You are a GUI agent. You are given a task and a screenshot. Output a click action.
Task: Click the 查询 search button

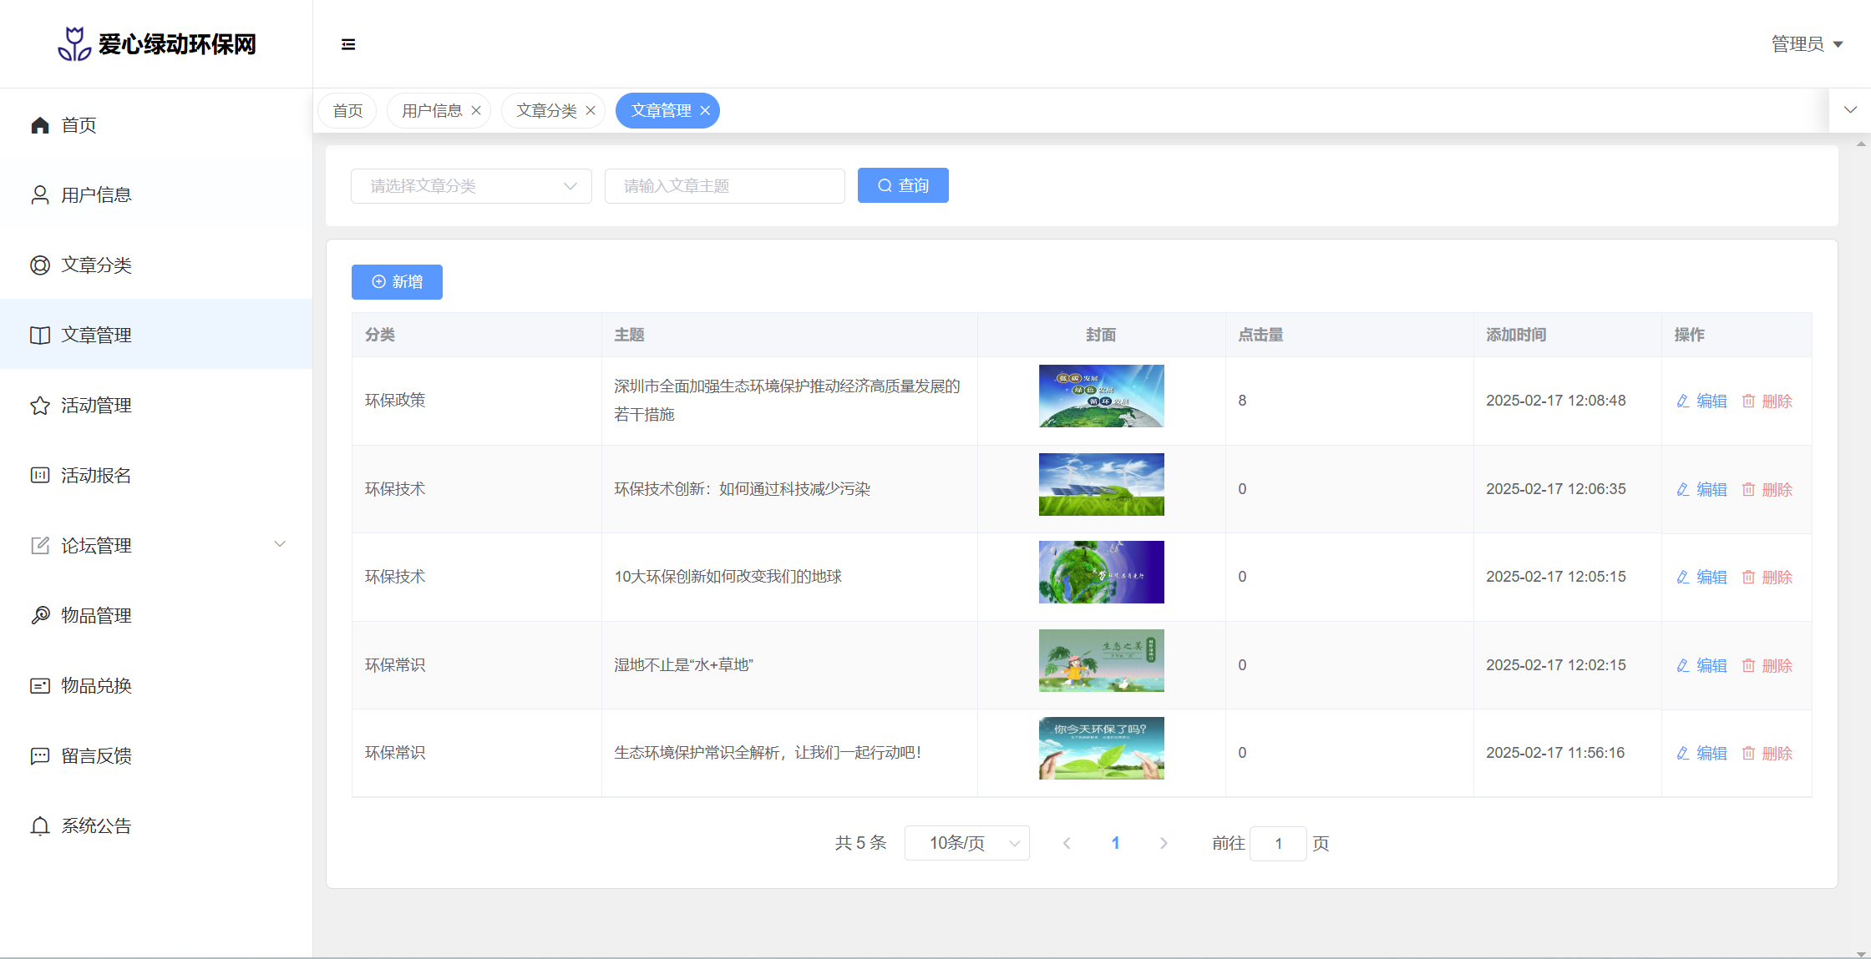tap(903, 185)
